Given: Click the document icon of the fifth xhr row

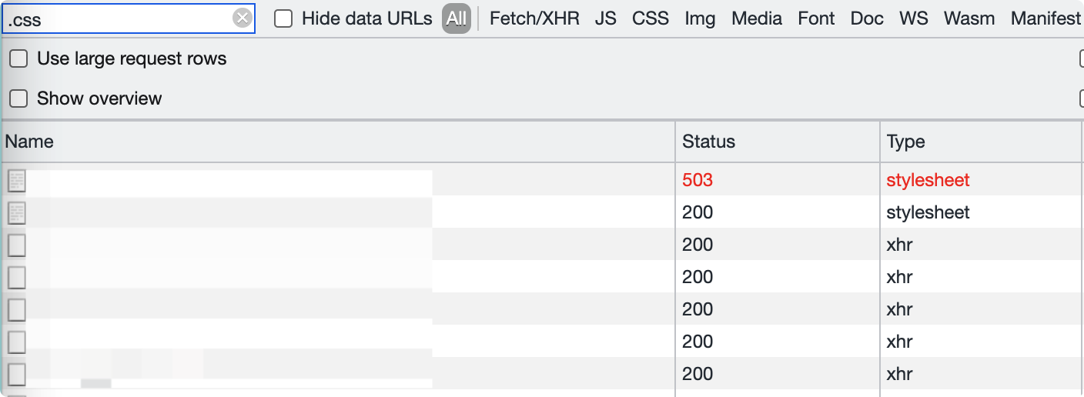Looking at the screenshot, I should pyautogui.click(x=17, y=375).
